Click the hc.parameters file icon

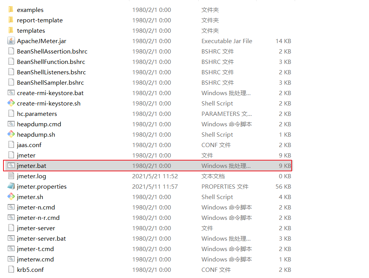click(11, 113)
